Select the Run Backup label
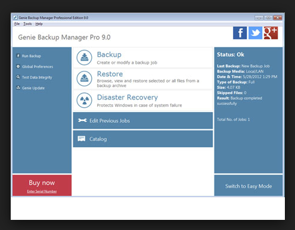The width and height of the screenshot is (295, 230). pos(32,56)
